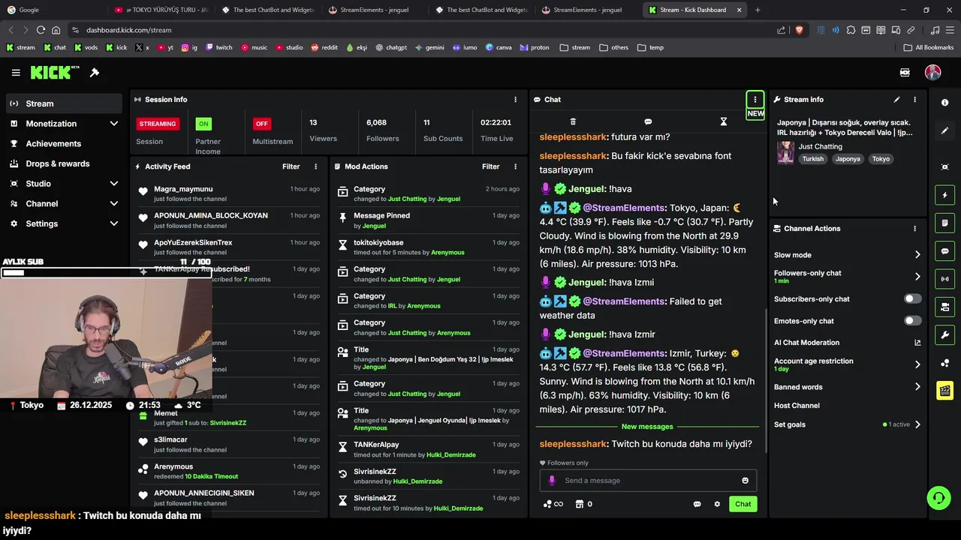The height and width of the screenshot is (540, 961).
Task: Toggle the Partner Income ON switch
Action: click(203, 124)
